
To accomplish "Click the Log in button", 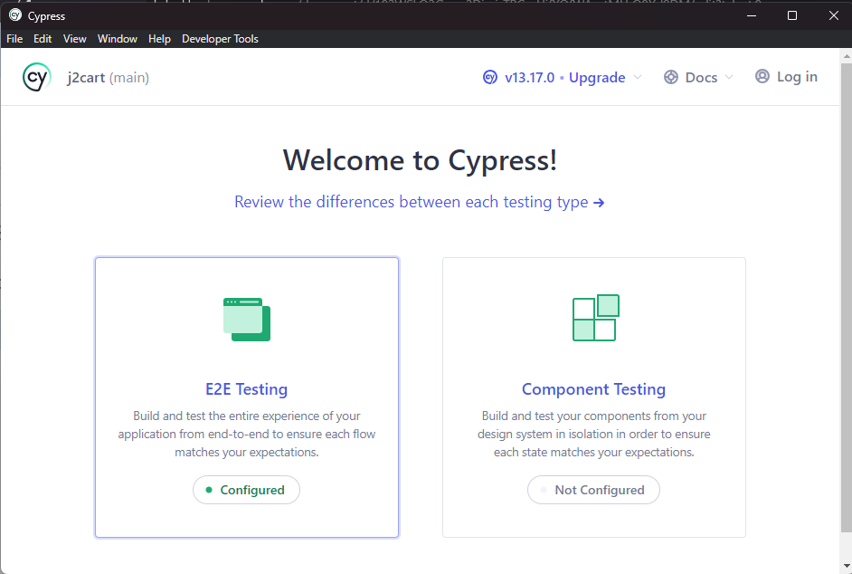I will point(786,77).
